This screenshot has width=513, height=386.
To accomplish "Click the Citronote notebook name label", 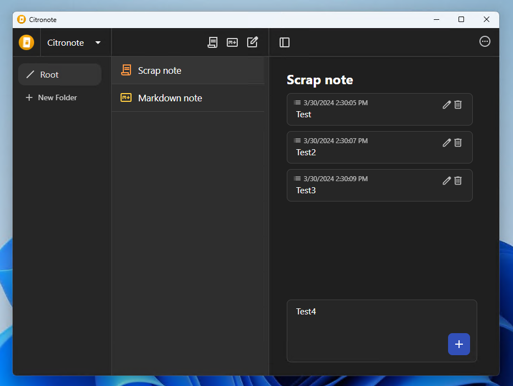I will [66, 43].
